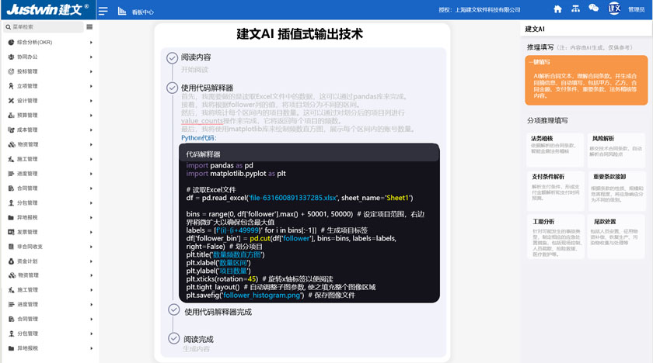This screenshot has width=653, height=363.
Task: Click the 菜单检索 search field
Action: point(43,26)
